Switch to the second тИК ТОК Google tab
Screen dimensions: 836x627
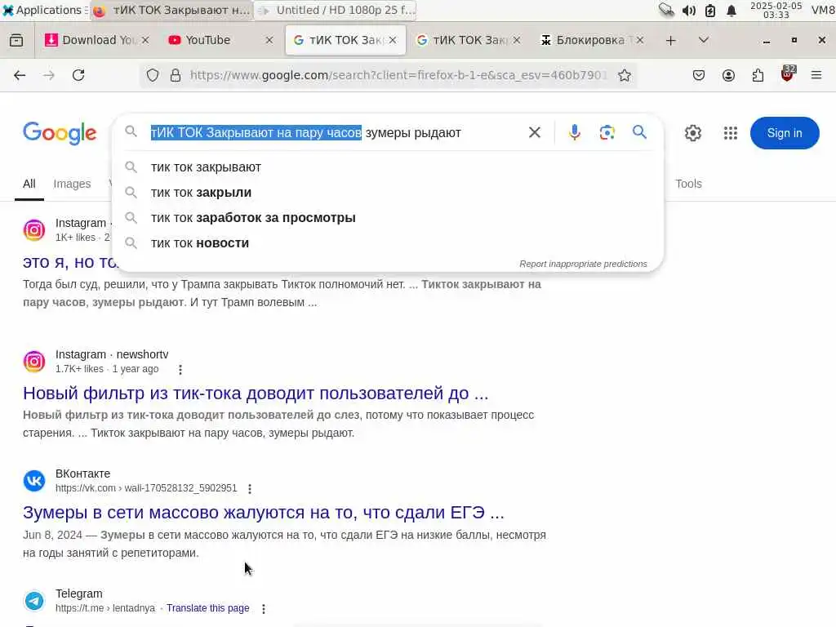[461, 41]
